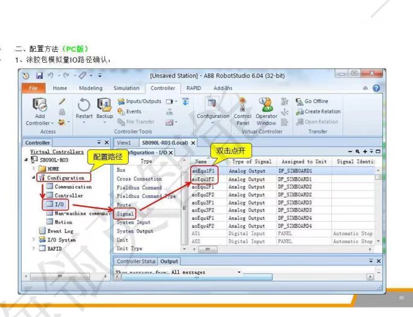This screenshot has height=317, width=413.
Task: Click the zoom magnifier icon in the document bar
Action: (x=357, y=151)
